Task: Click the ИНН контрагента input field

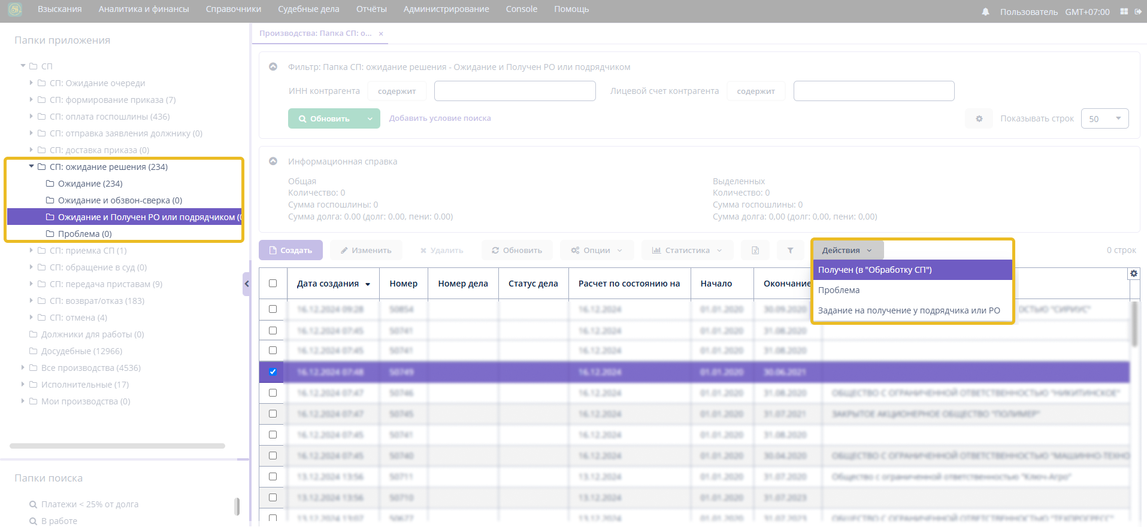Action: [x=515, y=91]
